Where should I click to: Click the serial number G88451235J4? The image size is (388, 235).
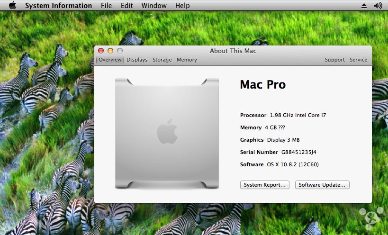(298, 152)
